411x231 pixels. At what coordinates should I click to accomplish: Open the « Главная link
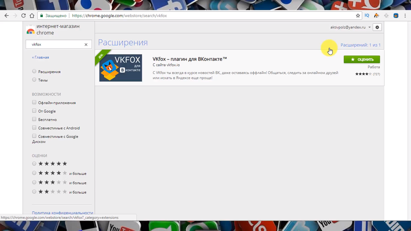[40, 57]
